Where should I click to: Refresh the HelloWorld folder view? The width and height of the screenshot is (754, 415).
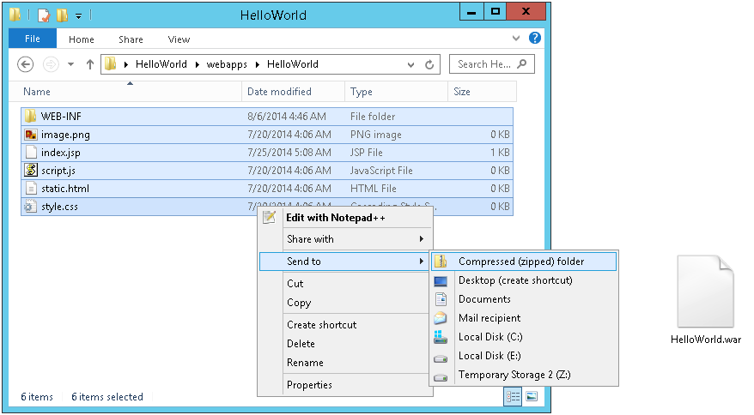[x=430, y=64]
